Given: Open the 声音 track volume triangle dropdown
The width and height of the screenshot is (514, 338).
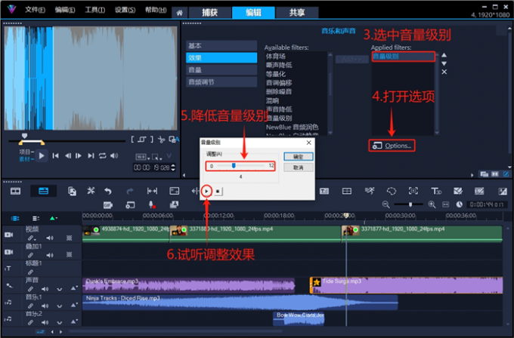Looking at the screenshot, I should click(x=74, y=289).
